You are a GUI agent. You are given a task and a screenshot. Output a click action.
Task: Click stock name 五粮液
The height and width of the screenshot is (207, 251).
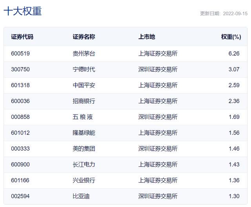(x=83, y=117)
